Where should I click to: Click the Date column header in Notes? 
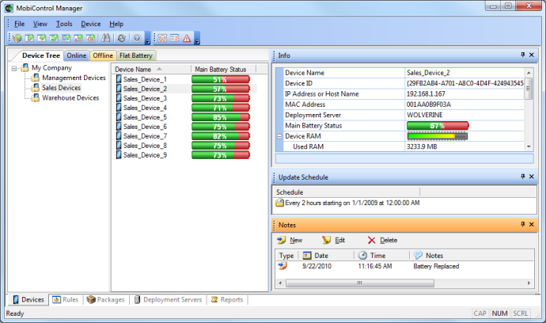coord(325,256)
